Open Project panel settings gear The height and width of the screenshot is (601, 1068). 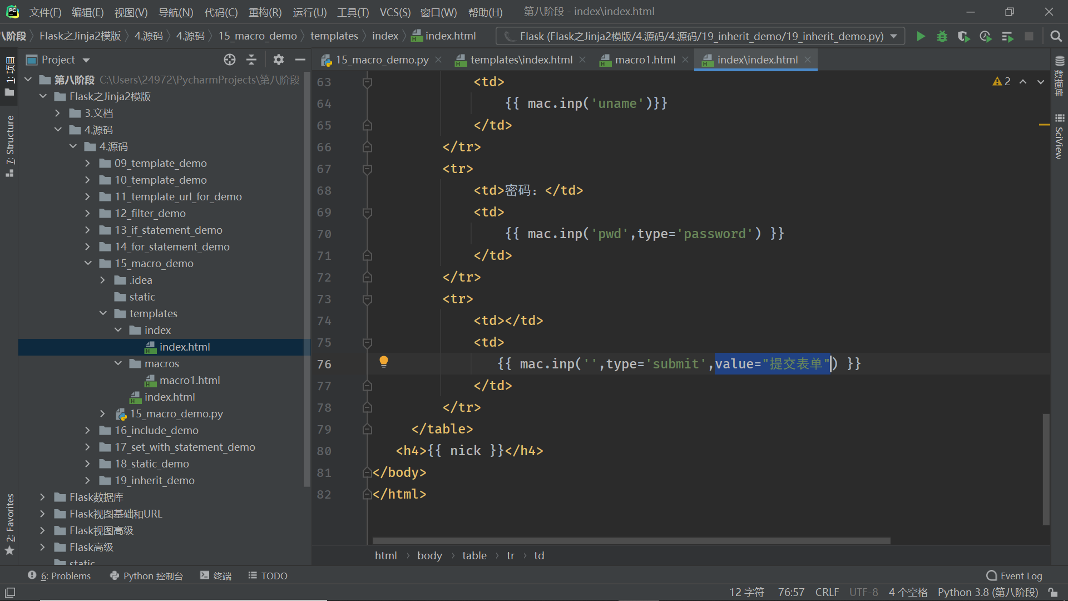(279, 60)
